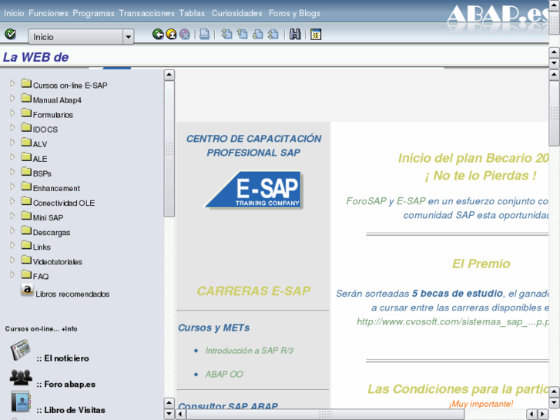
Task: Click the red Cancel icon
Action: [x=185, y=35]
